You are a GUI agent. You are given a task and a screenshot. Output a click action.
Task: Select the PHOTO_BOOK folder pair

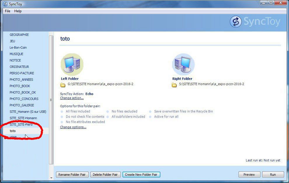pyautogui.click(x=20, y=86)
